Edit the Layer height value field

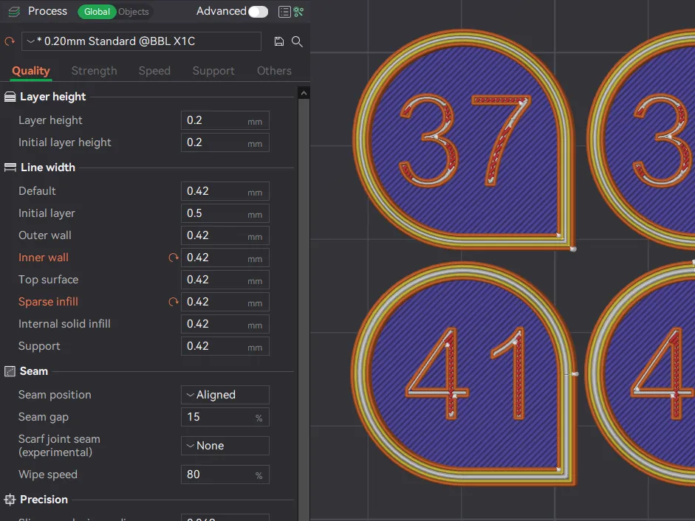tap(225, 120)
